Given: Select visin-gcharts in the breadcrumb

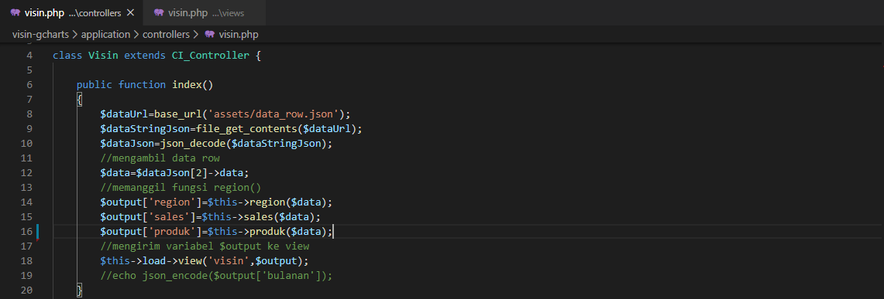Looking at the screenshot, I should (40, 34).
